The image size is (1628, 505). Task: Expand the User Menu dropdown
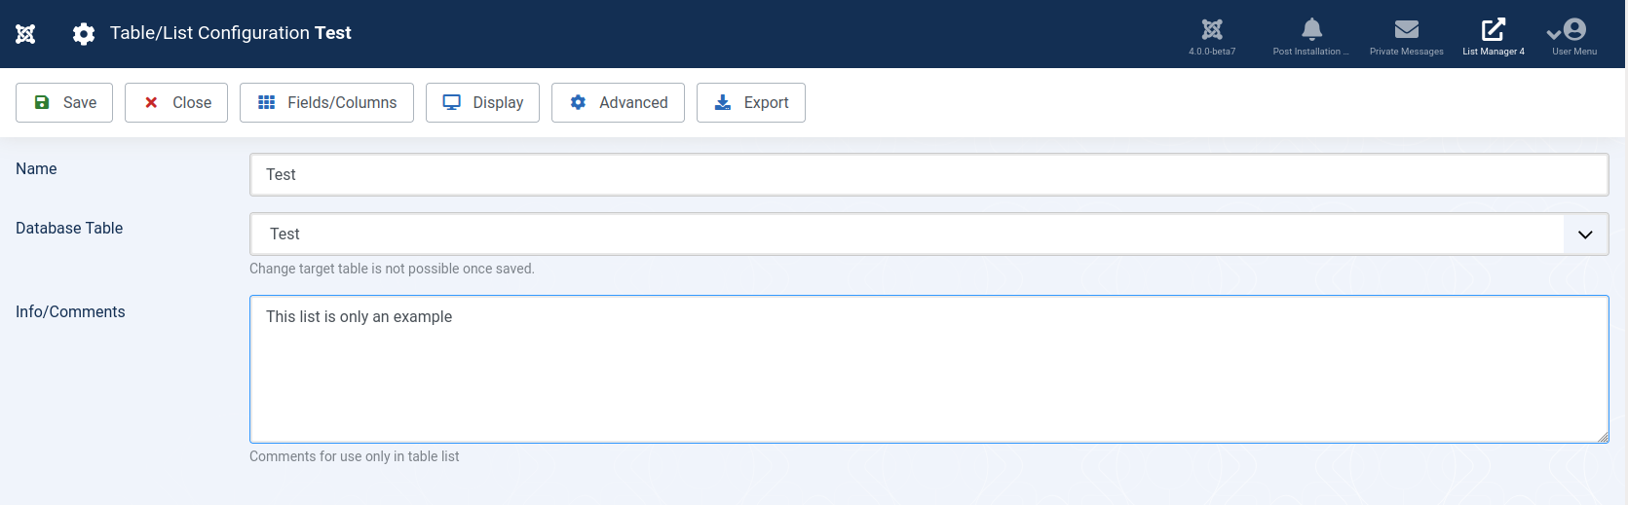(x=1573, y=37)
